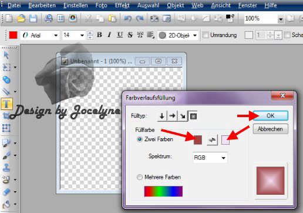Screen dimensions: 303x213
Task: Choose the square radial fill type
Action: [x=193, y=116]
